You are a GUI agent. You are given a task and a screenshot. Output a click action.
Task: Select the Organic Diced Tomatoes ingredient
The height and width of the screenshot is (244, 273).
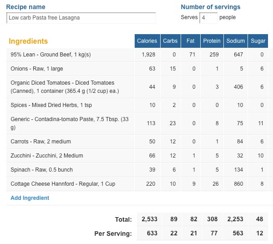click(x=62, y=86)
